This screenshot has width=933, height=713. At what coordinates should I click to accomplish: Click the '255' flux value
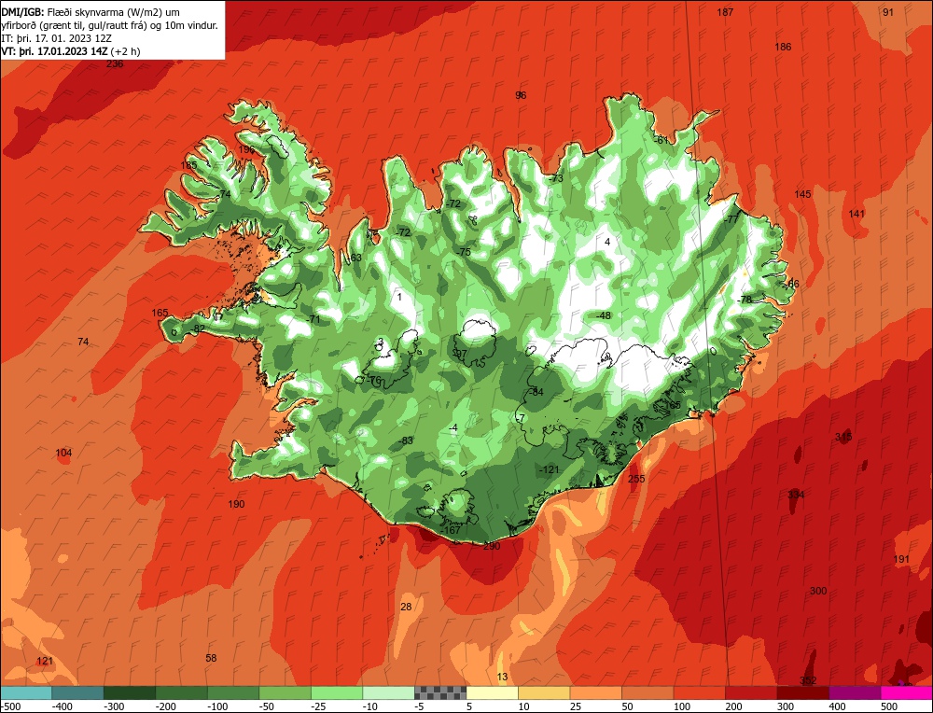636,479
